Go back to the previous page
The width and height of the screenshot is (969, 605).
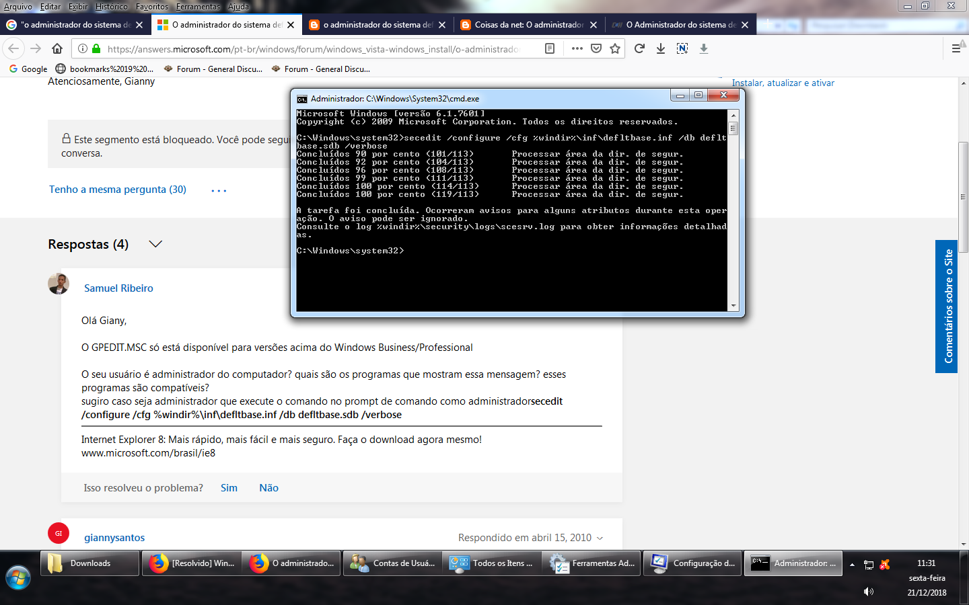14,48
